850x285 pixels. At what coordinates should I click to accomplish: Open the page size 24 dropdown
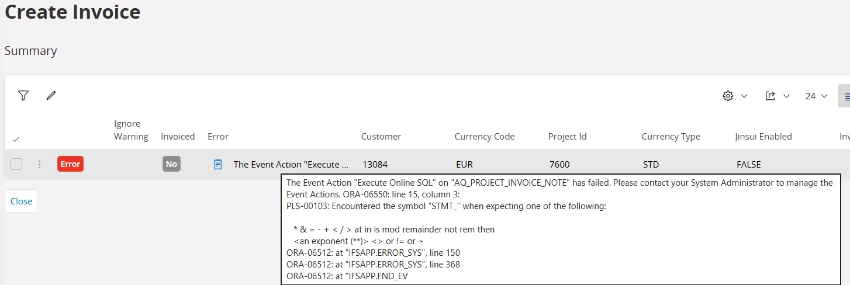point(816,96)
